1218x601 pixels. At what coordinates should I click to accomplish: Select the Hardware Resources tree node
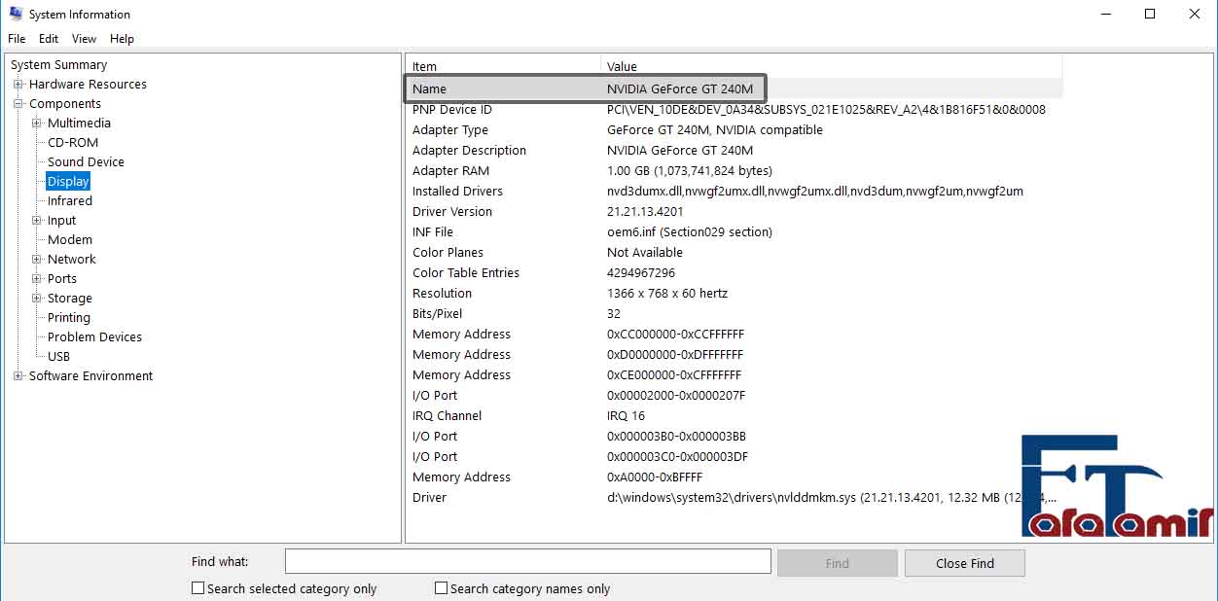[x=88, y=85]
